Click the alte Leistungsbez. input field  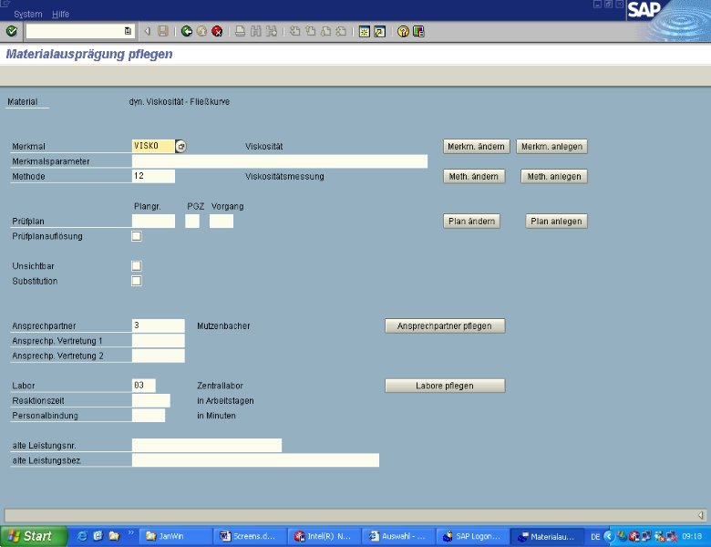pos(255,460)
